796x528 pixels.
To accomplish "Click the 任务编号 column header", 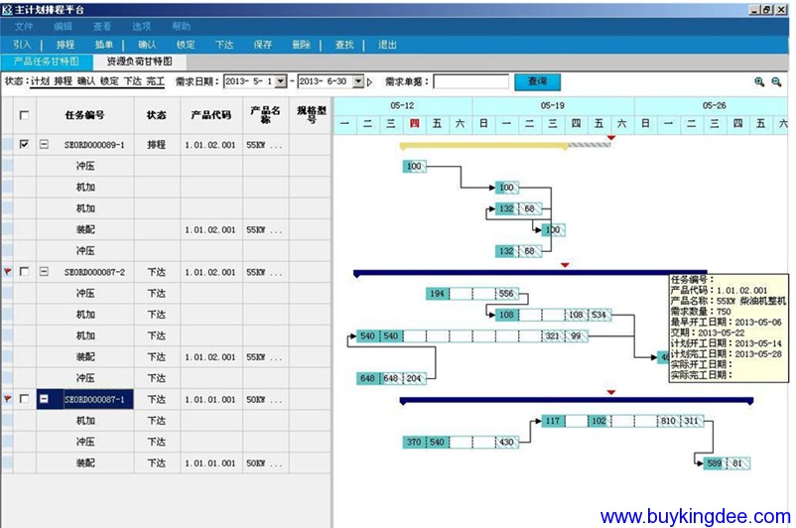I will coord(85,115).
